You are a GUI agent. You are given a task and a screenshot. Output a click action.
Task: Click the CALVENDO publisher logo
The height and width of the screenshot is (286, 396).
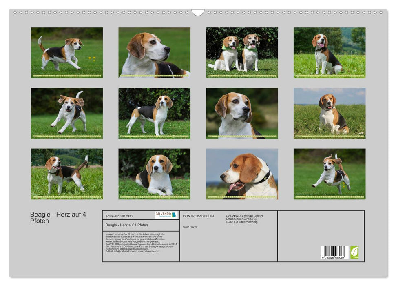tap(163, 214)
